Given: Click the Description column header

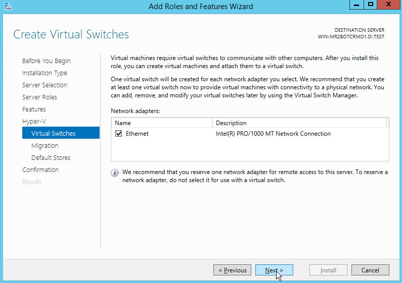Looking at the screenshot, I should pos(299,123).
